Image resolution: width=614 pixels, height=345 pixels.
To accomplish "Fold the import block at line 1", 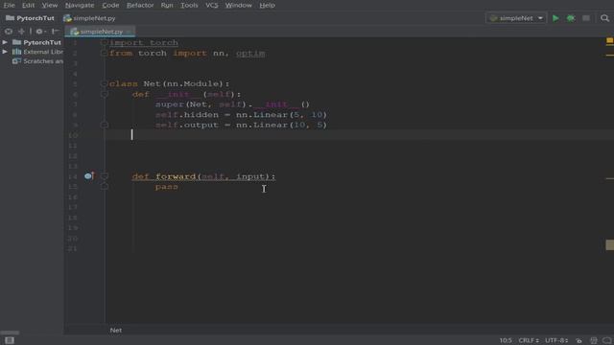I will pyautogui.click(x=105, y=42).
